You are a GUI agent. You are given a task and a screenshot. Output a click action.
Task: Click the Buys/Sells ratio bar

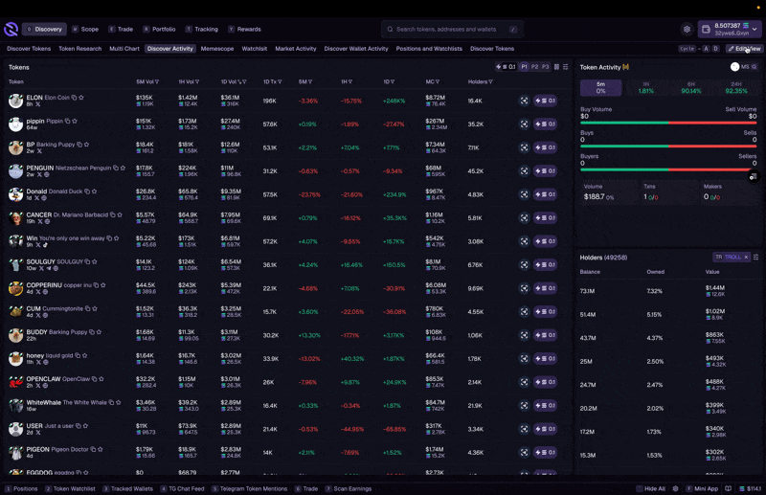pyautogui.click(x=668, y=146)
